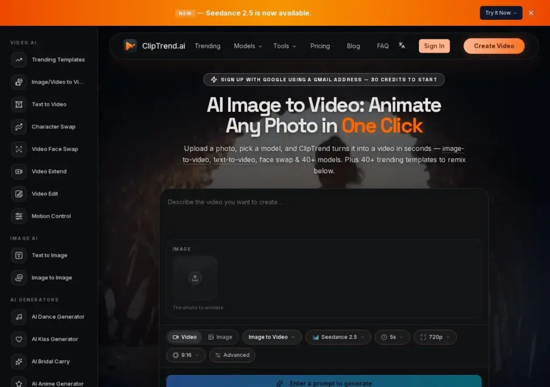Expand the Tools navigation dropdown
This screenshot has width=550, height=387.
285,46
